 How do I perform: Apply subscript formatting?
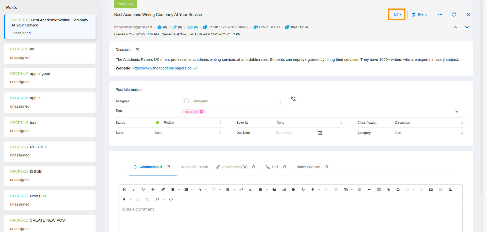pyautogui.click(x=251, y=190)
